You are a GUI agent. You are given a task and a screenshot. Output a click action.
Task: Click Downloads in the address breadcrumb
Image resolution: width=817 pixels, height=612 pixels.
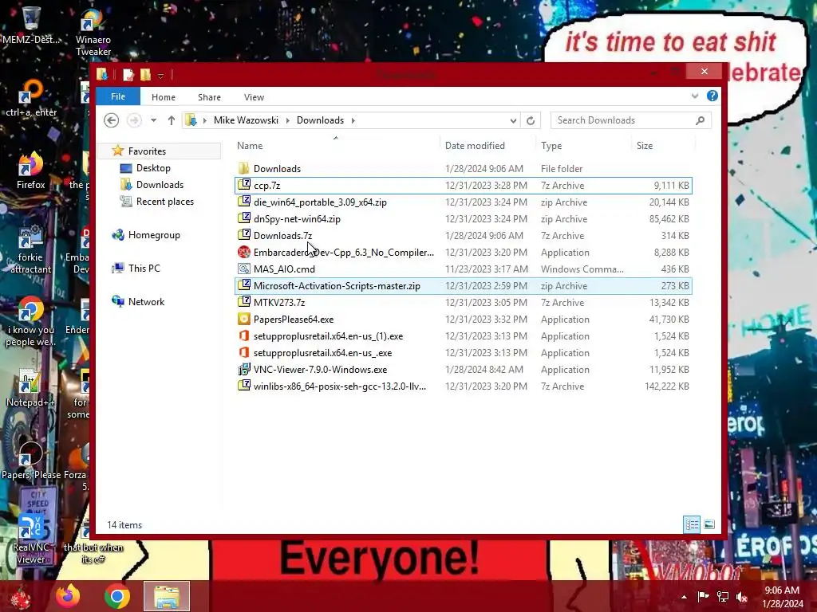click(320, 120)
